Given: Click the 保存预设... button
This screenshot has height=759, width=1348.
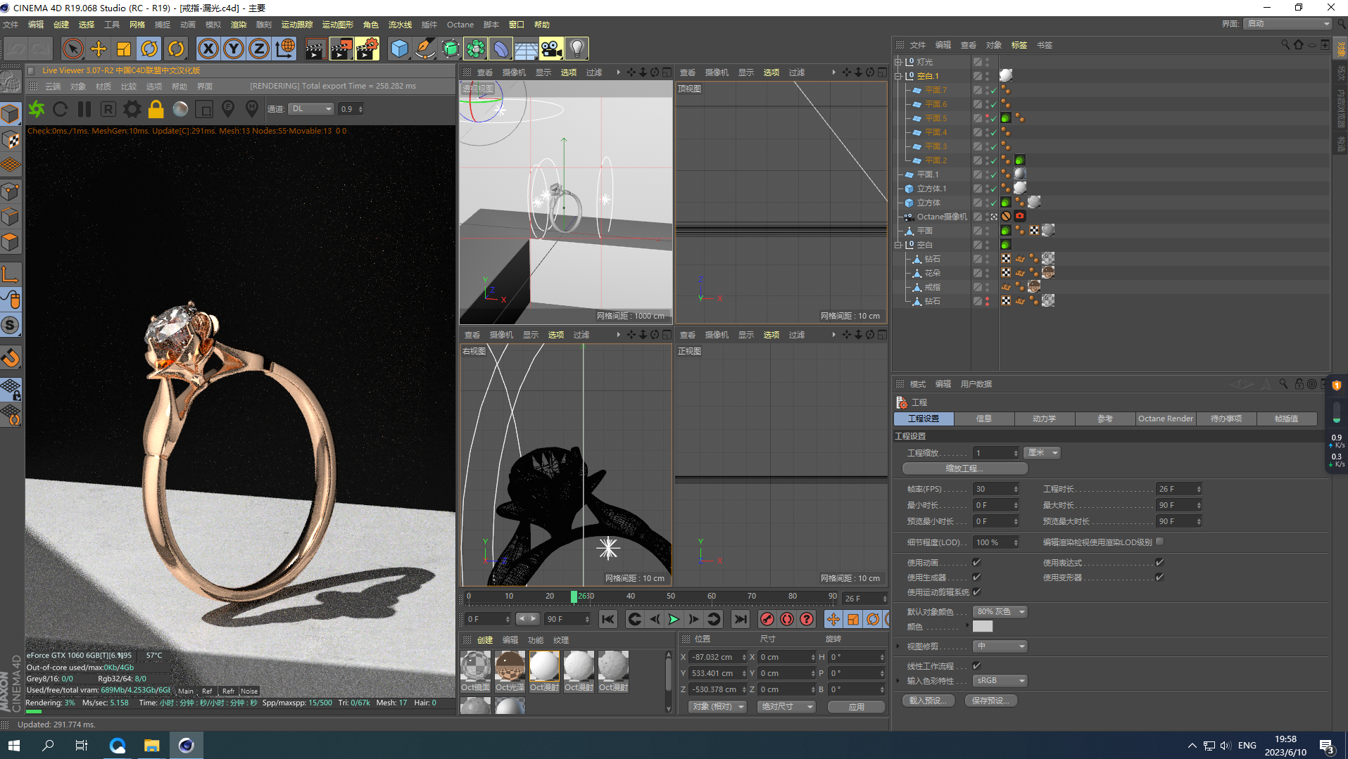Looking at the screenshot, I should (990, 701).
